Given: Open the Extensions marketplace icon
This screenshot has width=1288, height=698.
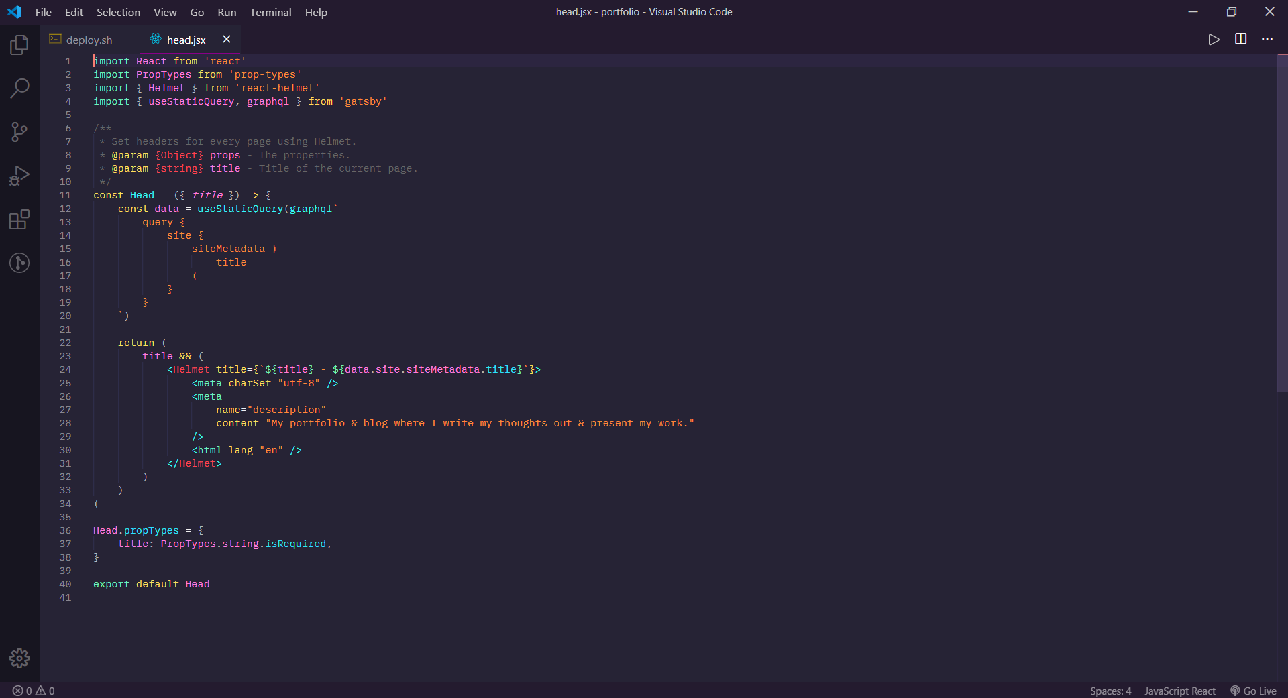Looking at the screenshot, I should click(19, 219).
